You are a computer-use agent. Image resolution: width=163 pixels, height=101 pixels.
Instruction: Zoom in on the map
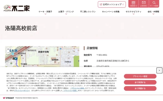tap(8, 49)
